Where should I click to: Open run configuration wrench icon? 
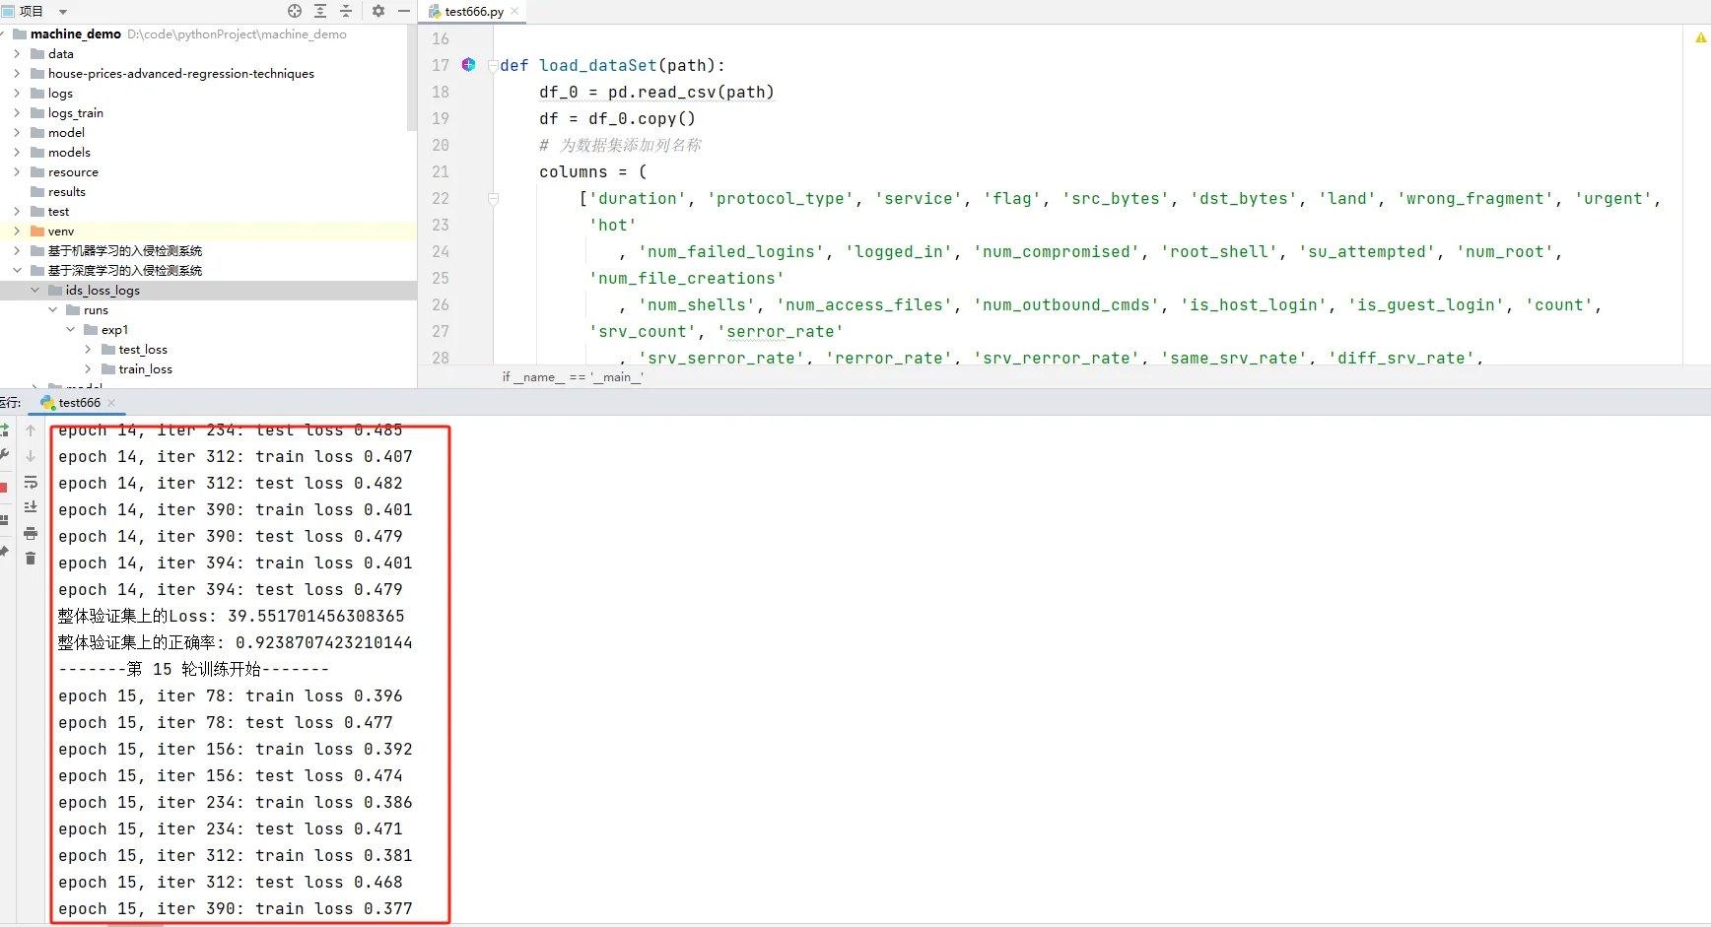pos(4,454)
